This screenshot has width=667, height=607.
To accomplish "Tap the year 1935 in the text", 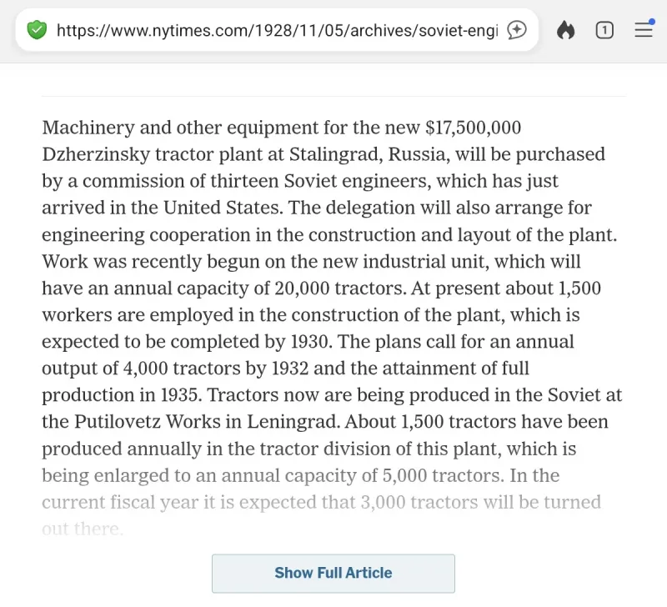I will pyautogui.click(x=181, y=395).
